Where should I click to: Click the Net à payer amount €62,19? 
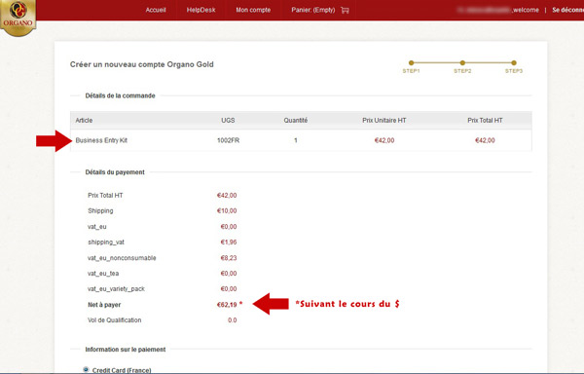(x=227, y=305)
